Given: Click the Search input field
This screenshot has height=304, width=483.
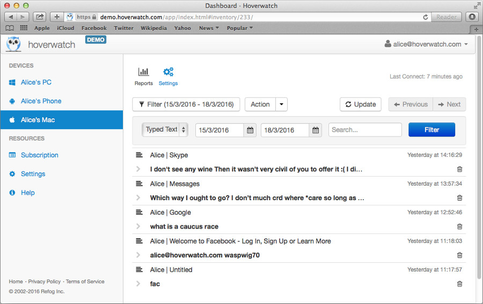Looking at the screenshot, I should pos(365,130).
